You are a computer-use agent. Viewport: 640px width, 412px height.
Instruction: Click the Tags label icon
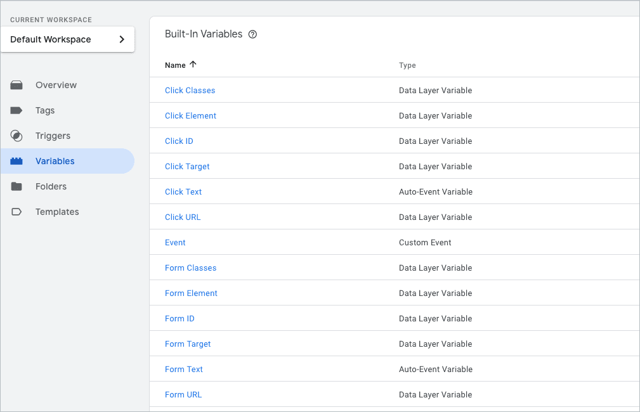(x=16, y=110)
